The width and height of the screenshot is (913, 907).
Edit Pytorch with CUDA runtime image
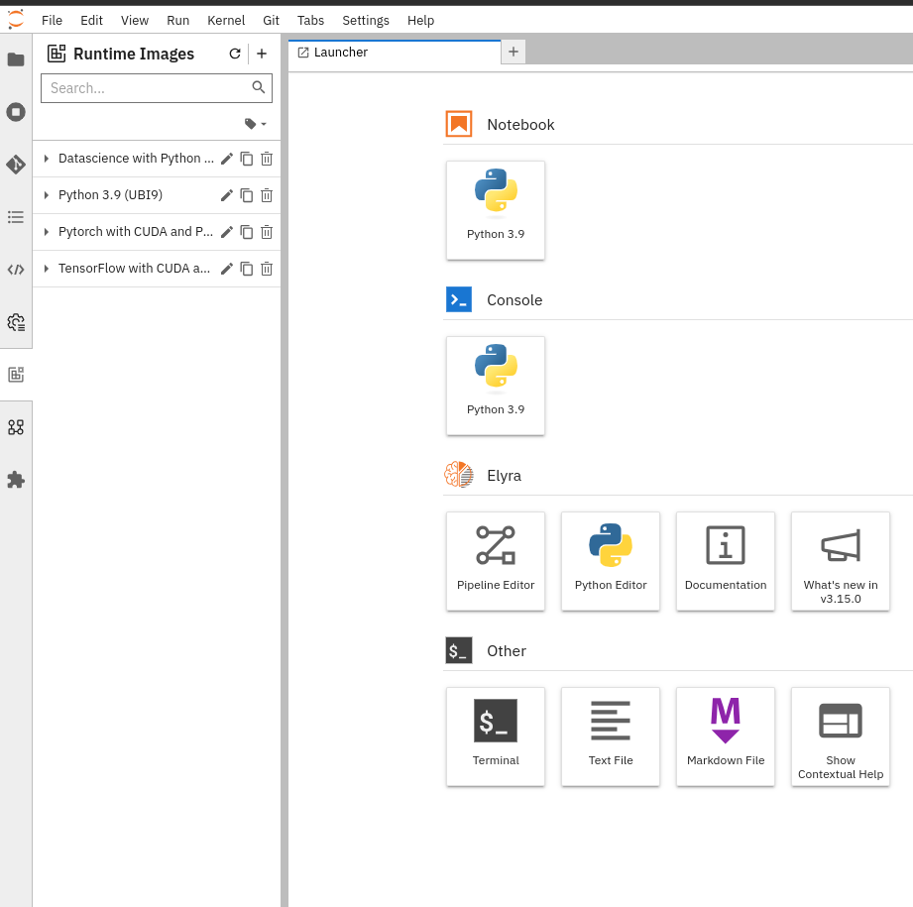point(227,232)
